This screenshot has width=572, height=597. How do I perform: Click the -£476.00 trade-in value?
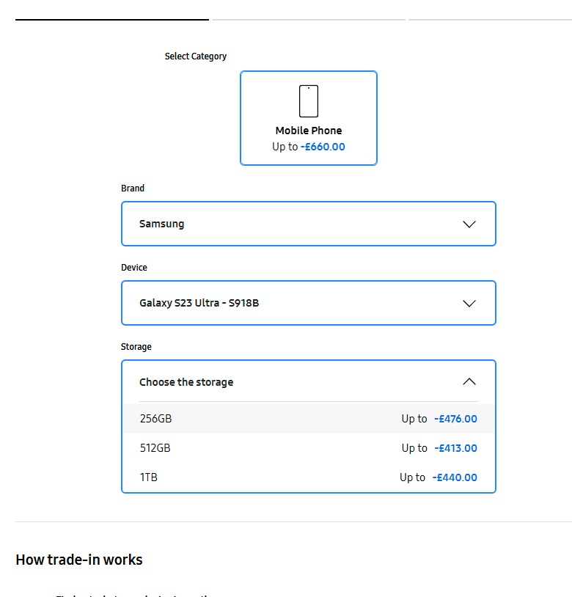tap(455, 419)
